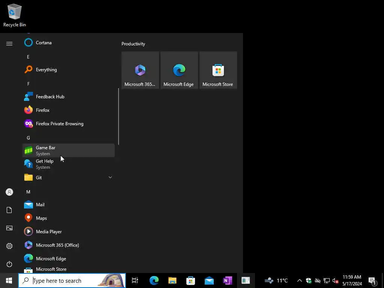Launch Microsoft 365 (Office) from the list

click(69, 245)
